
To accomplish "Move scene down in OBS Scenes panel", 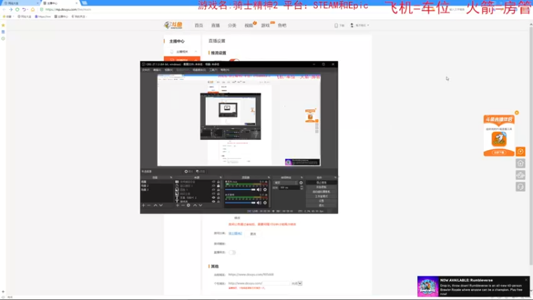I will (161, 205).
